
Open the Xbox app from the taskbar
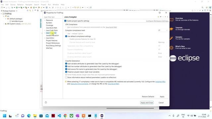tap(72, 116)
